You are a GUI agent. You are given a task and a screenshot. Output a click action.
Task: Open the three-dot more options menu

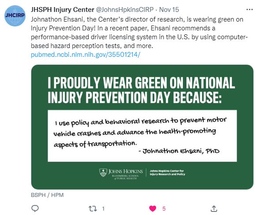[x=249, y=10]
